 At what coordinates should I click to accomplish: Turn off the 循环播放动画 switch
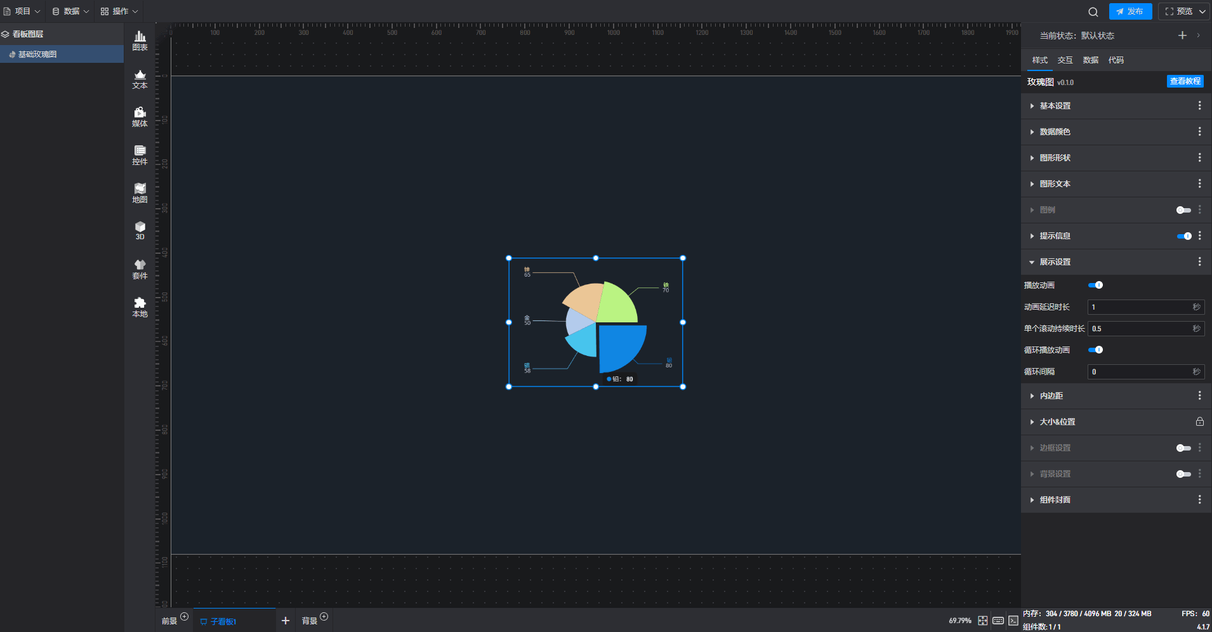[1095, 350]
